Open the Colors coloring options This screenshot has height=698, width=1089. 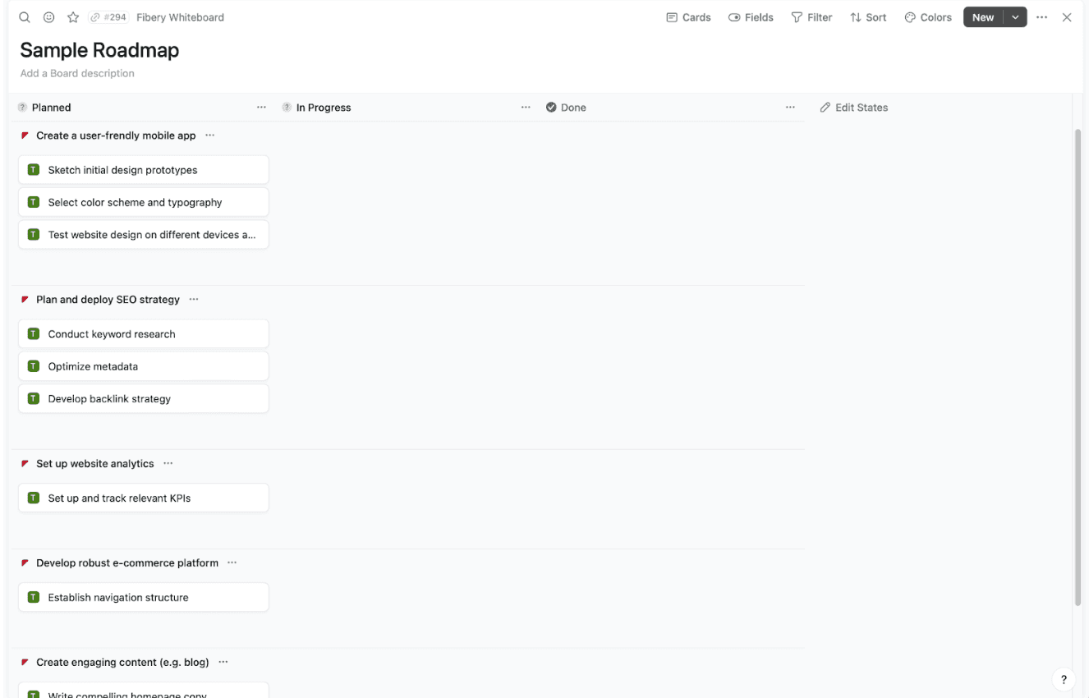tap(928, 16)
